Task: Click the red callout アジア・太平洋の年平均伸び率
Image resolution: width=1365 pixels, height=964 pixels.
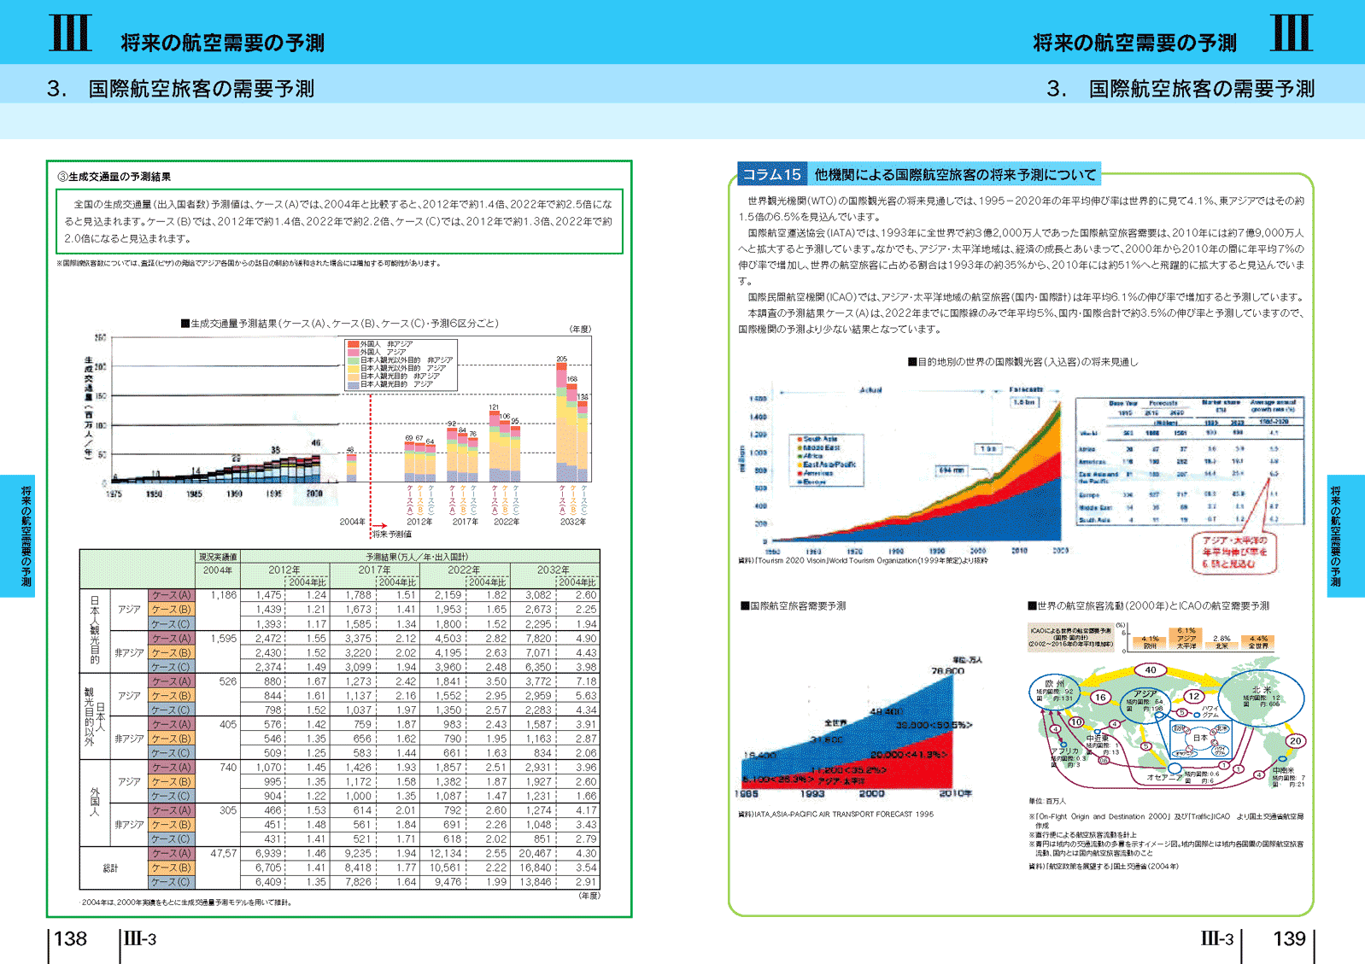Action: pos(1234,552)
